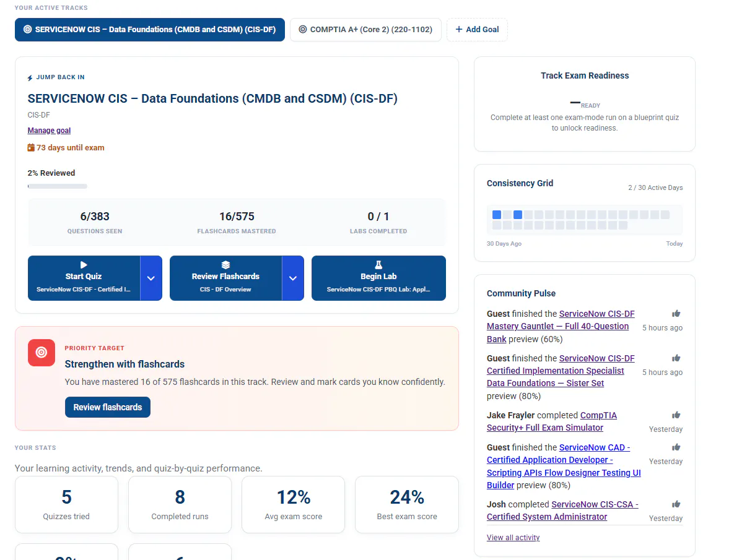
Task: Click the 2% Reviewed progress bar
Action: tap(57, 186)
